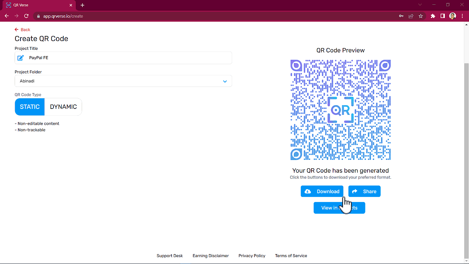Screen dimensions: 469x264
Task: Click the share page icon in address bar
Action: click(411, 16)
